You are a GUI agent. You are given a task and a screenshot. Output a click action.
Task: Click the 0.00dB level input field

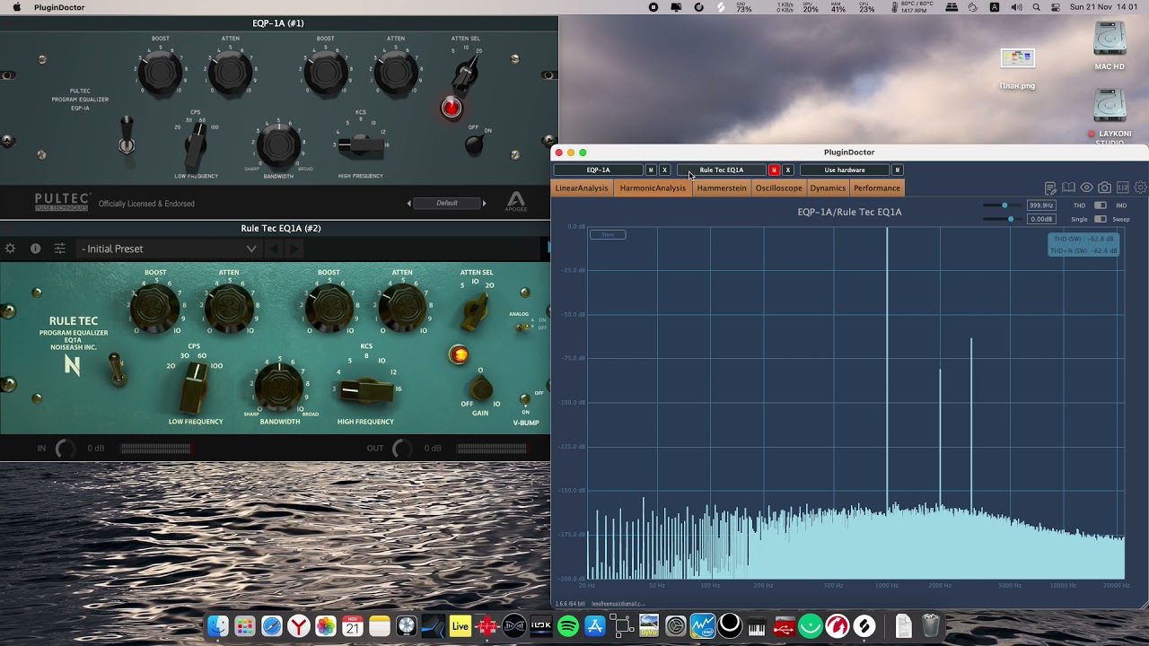click(x=1041, y=219)
